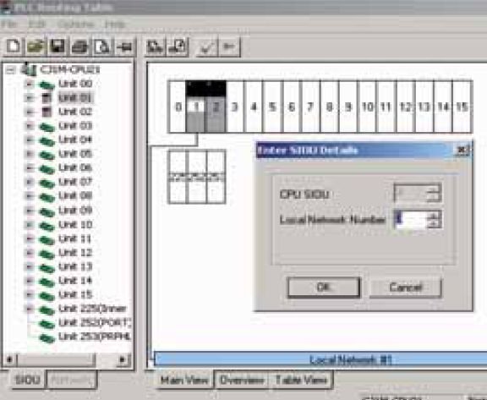
Task: Click green unit icon beside Unit 06
Action: (x=47, y=168)
